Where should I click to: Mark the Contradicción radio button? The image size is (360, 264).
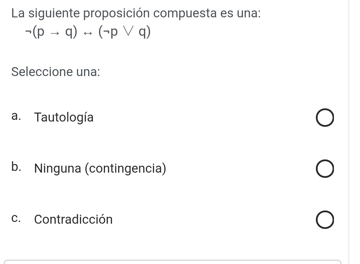(325, 220)
